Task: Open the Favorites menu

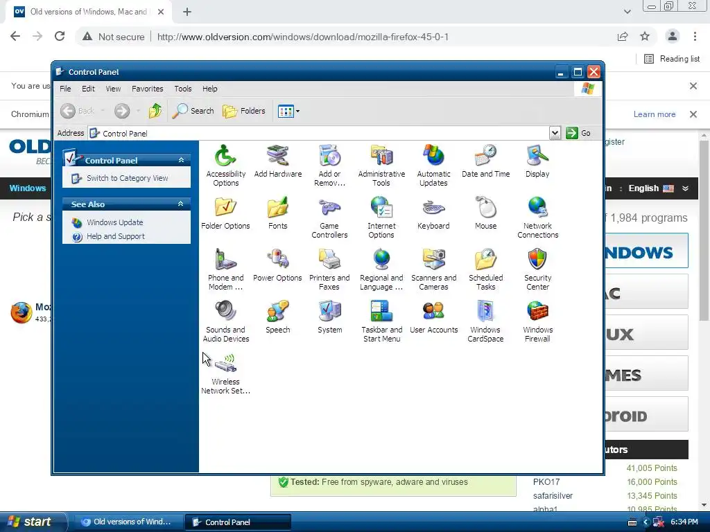Action: click(147, 89)
